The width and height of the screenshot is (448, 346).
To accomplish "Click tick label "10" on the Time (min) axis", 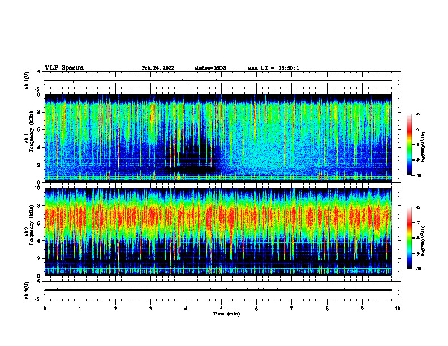I will pos(398,309).
